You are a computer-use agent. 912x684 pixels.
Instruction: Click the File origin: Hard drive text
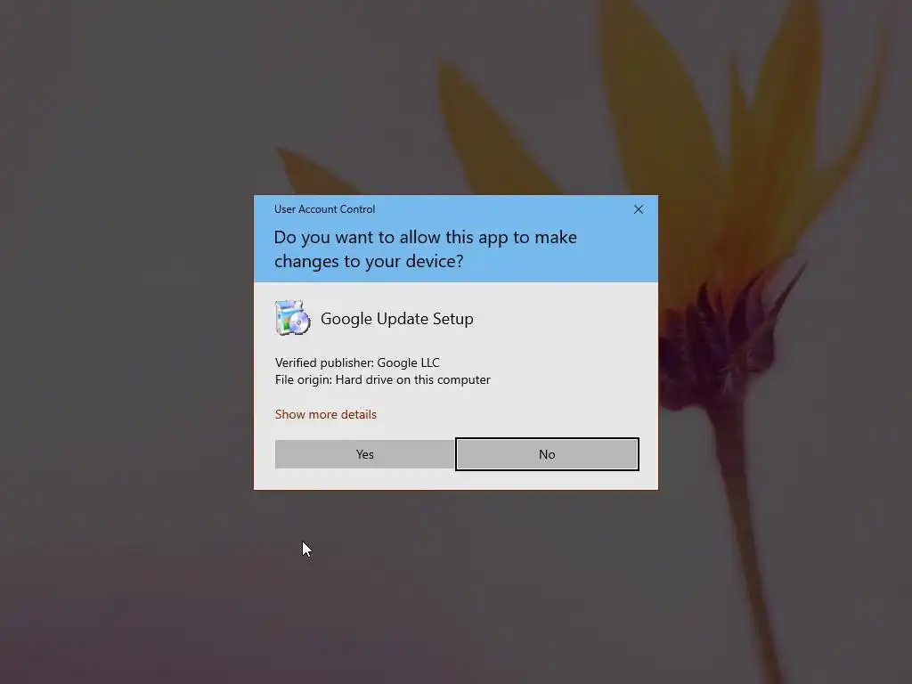(x=383, y=379)
